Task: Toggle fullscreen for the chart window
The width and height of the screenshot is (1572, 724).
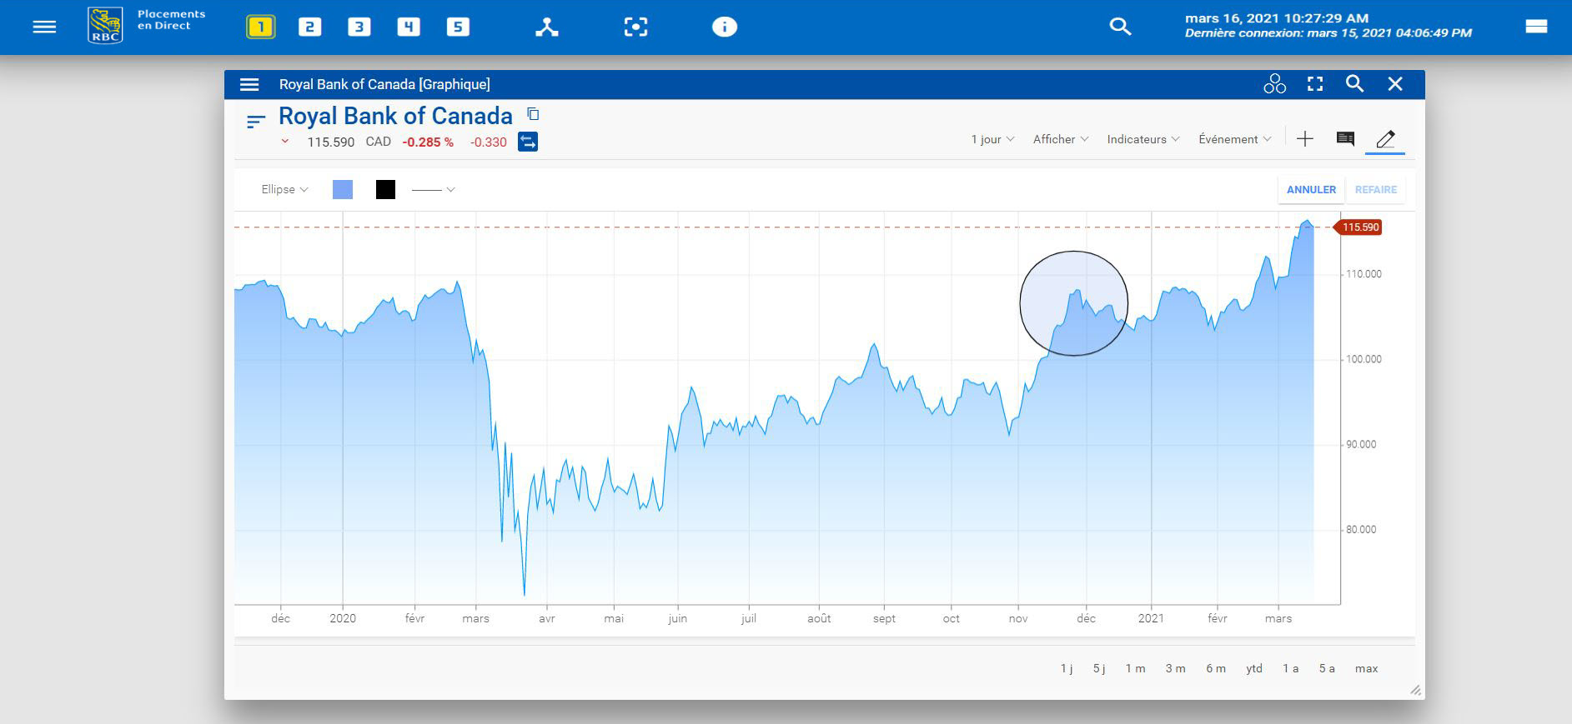Action: 1315,84
